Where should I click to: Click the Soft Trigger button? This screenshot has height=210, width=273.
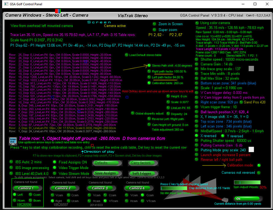click(142, 173)
